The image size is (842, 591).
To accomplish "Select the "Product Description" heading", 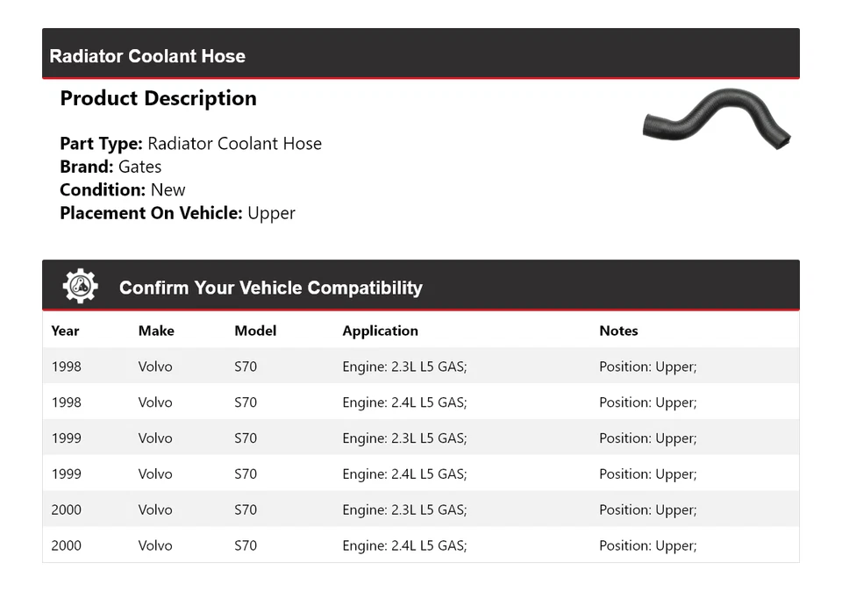I will 158,98.
